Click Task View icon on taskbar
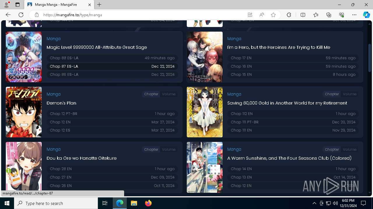The height and width of the screenshot is (209, 373). coord(105,203)
